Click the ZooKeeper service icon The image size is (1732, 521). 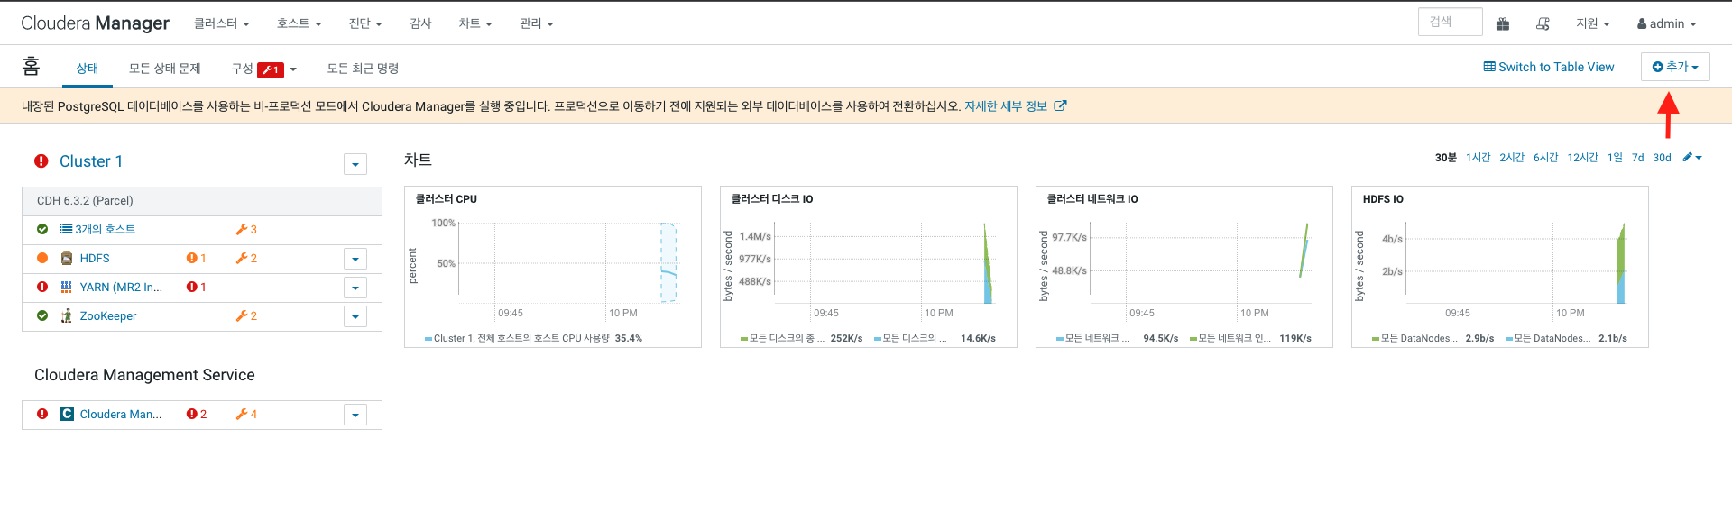point(67,316)
